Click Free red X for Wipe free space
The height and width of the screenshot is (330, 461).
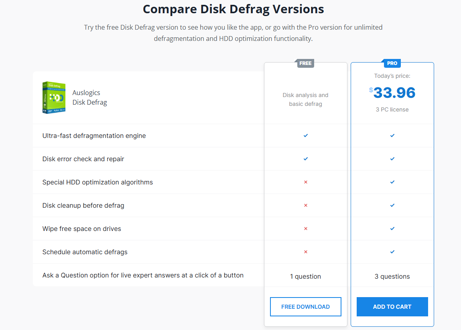pos(306,229)
